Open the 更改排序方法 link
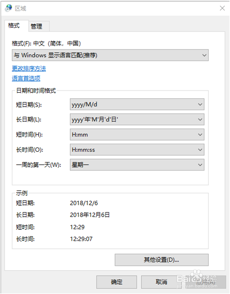This screenshot has height=294, width=230. (29, 68)
